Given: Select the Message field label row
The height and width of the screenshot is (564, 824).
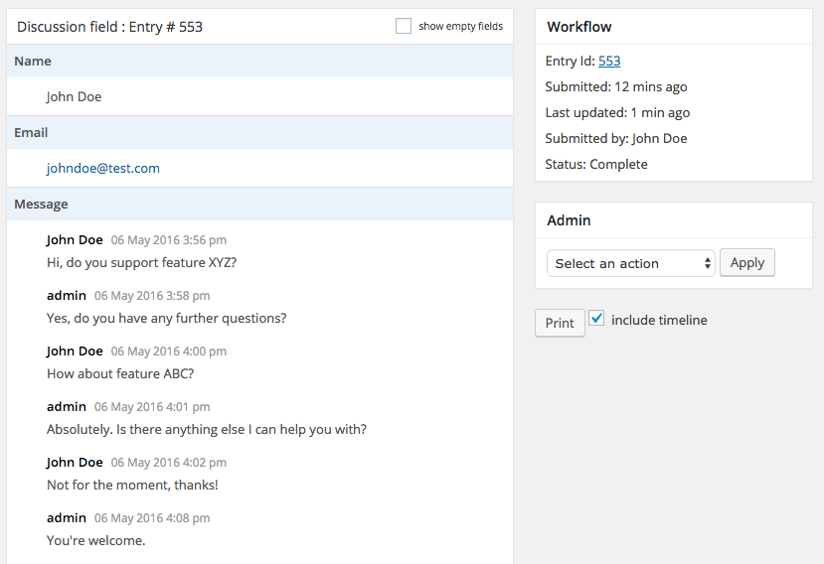Looking at the screenshot, I should click(x=259, y=205).
